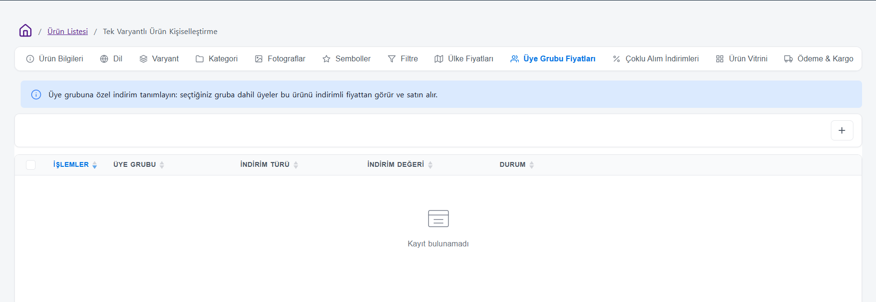
Task: Click the 'Kayıt bulunamadı' empty-state text
Action: pos(438,244)
